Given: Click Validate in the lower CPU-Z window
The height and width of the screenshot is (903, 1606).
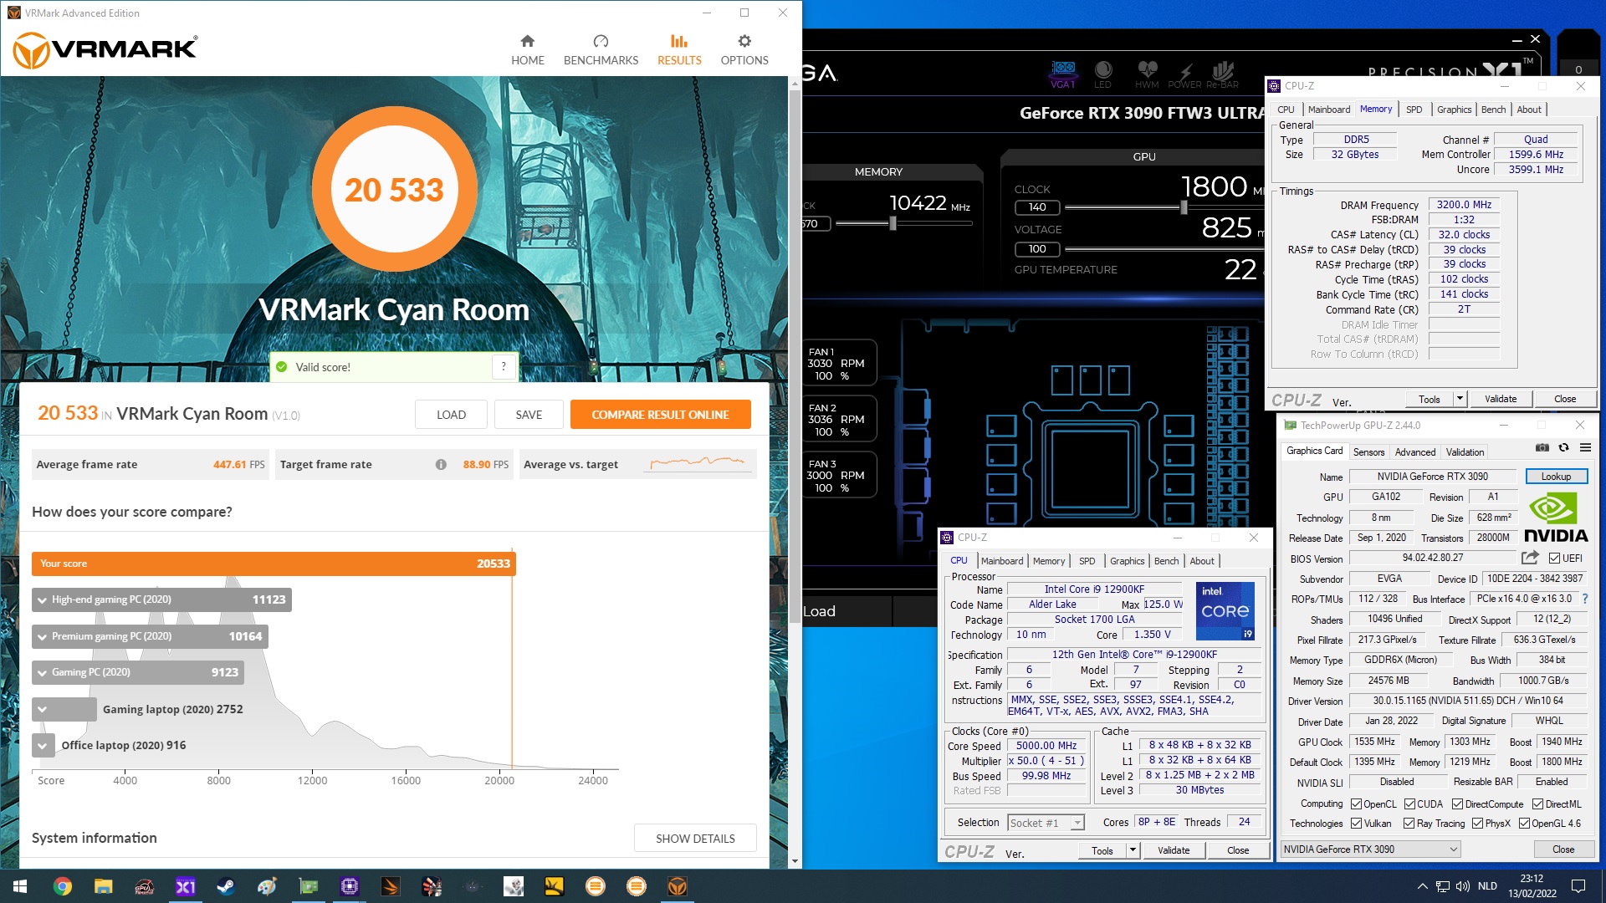Looking at the screenshot, I should click(1173, 850).
